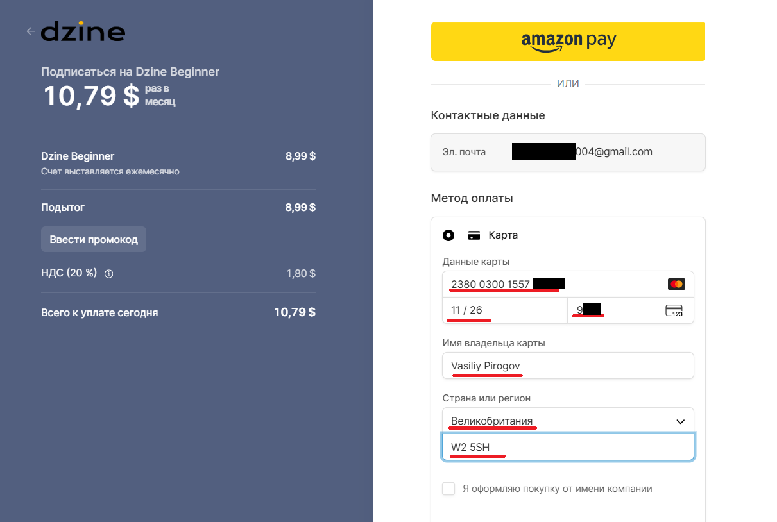This screenshot has width=777, height=522.
Task: Click the Mastercard brand icon
Action: pyautogui.click(x=676, y=284)
